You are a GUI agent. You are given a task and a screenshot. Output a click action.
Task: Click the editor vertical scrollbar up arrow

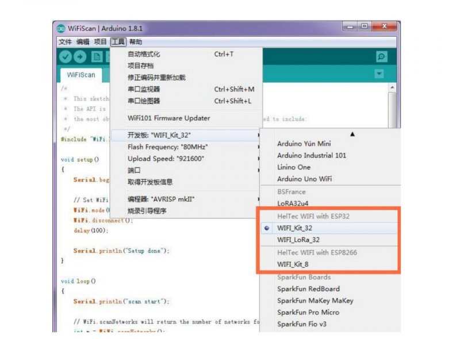pyautogui.click(x=392, y=88)
